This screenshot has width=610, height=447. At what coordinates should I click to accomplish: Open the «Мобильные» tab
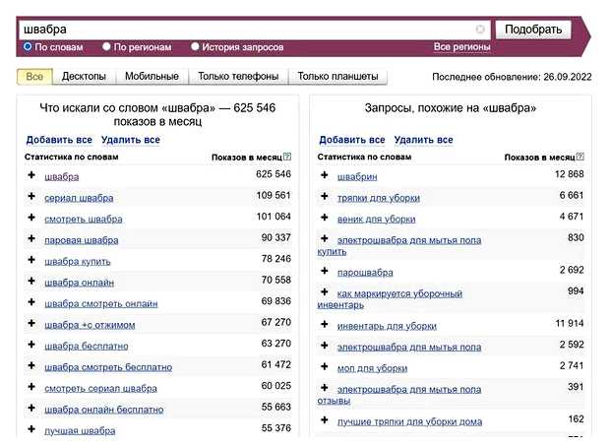tap(152, 77)
